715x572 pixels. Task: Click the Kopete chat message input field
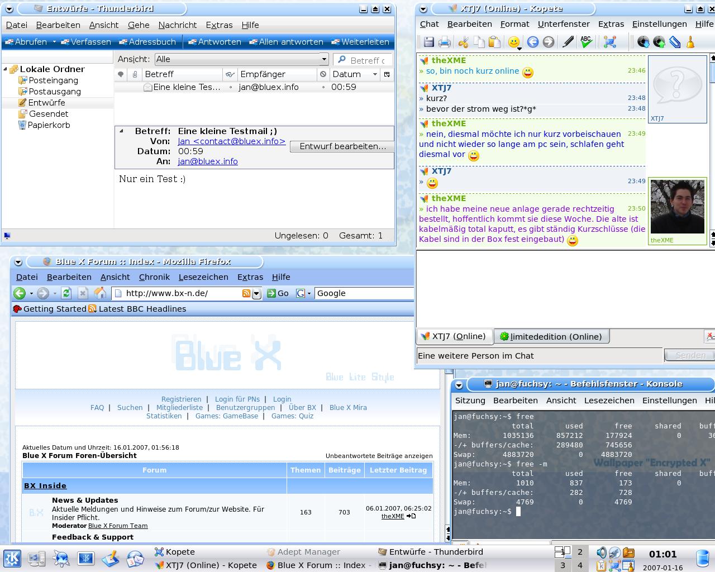click(539, 356)
